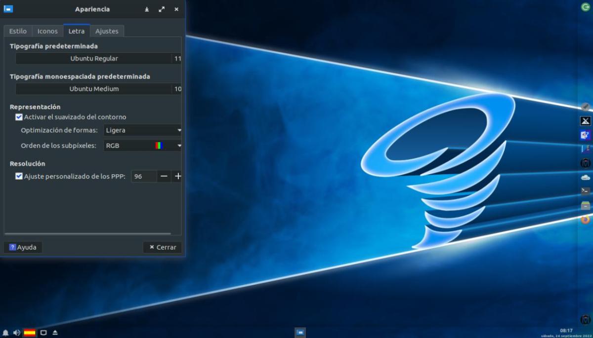Open the 'Orden de los subpíxeles' RGB dropdown
The height and width of the screenshot is (338, 593).
pyautogui.click(x=142, y=146)
